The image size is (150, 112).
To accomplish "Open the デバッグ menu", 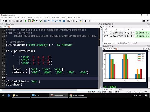I will click(x=37, y=18).
